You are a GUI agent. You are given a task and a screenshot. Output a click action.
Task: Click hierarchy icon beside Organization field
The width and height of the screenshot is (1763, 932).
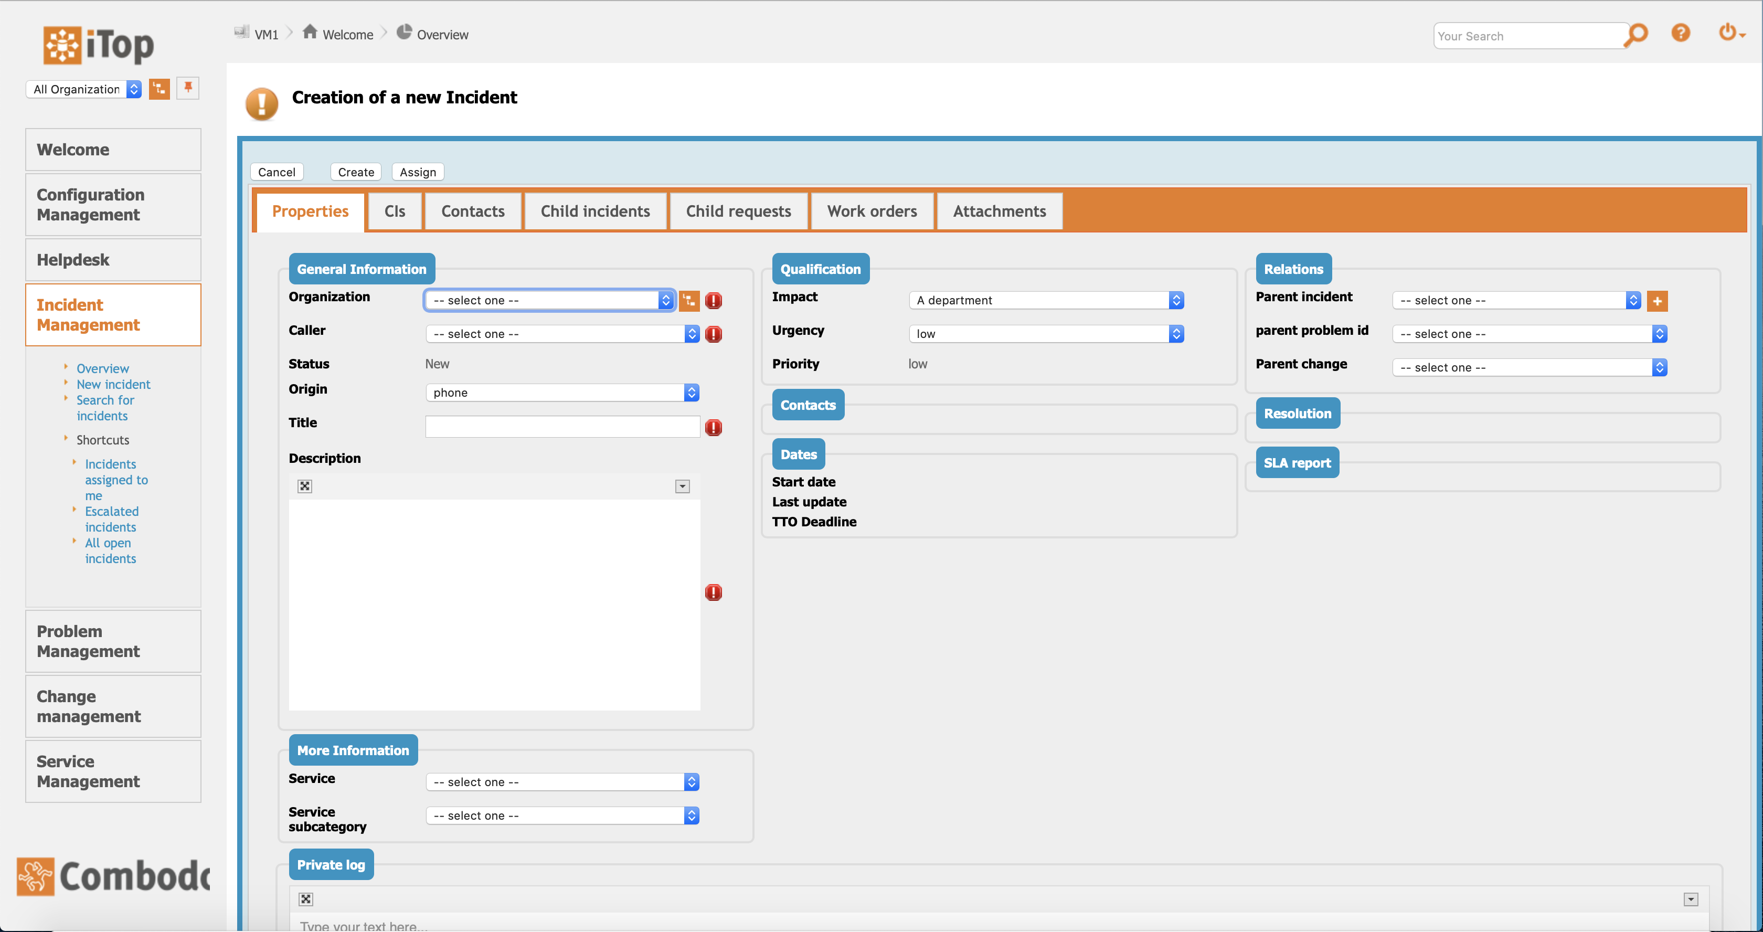coord(689,300)
